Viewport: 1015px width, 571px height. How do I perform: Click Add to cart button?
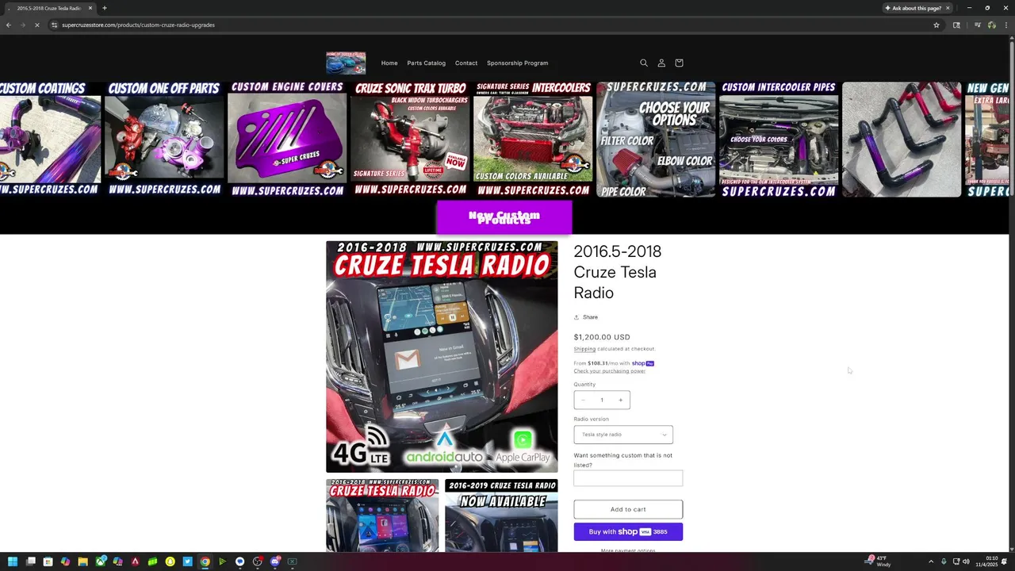[628, 509]
